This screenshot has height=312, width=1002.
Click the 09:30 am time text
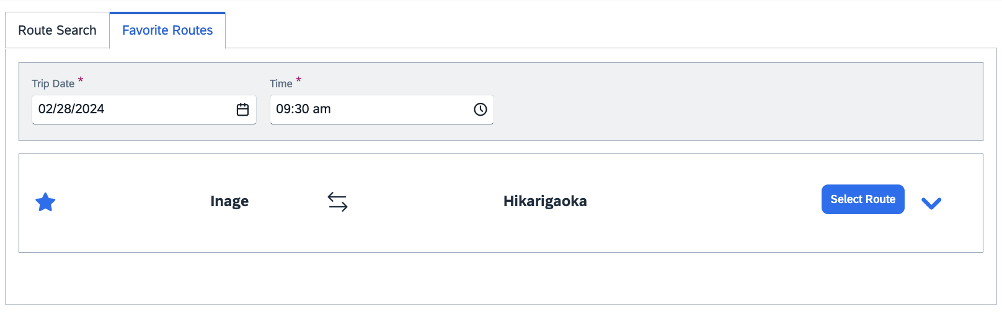[303, 110]
